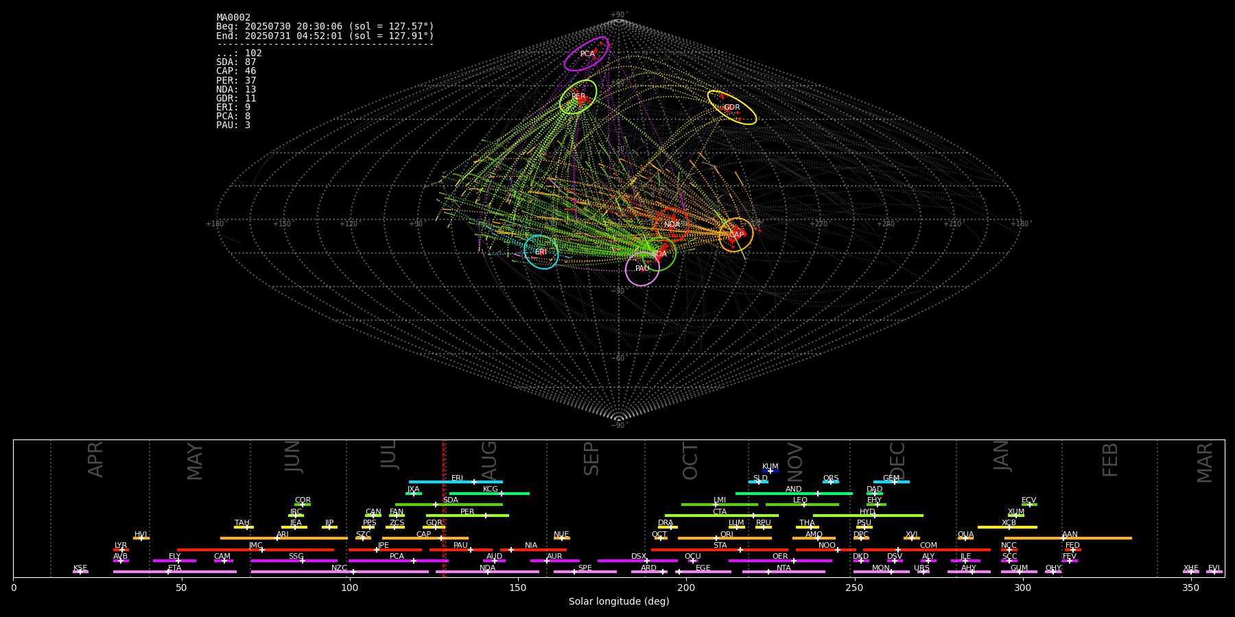Select the SDA radiant circle on sky map
This screenshot has height=617, width=1235.
coord(659,254)
